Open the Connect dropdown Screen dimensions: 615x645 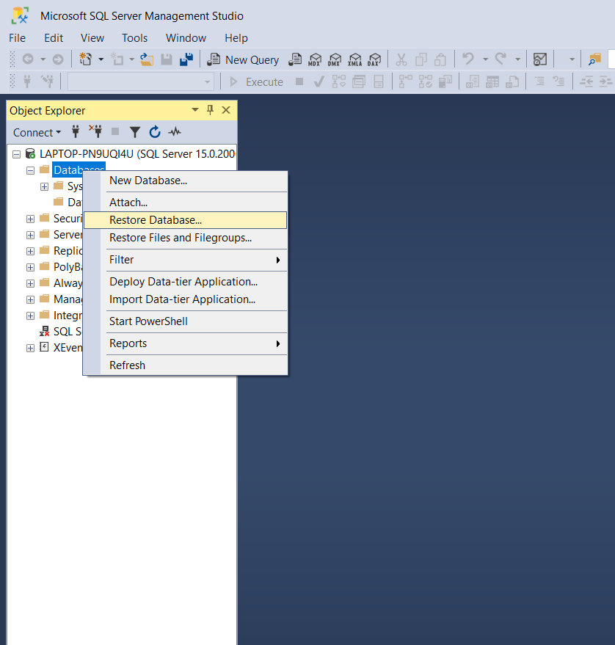click(37, 132)
